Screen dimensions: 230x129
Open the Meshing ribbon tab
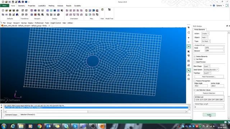(x=51, y=6)
